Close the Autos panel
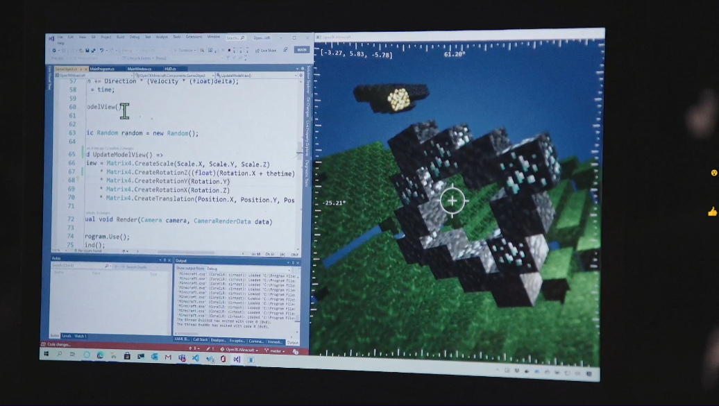Image resolution: width=719 pixels, height=406 pixels. click(x=169, y=260)
